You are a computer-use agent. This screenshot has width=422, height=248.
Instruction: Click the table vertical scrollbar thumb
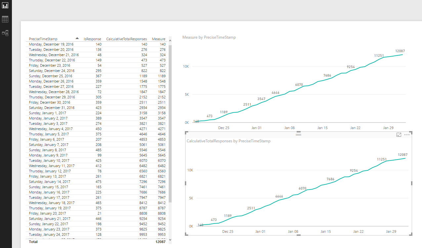coord(170,124)
